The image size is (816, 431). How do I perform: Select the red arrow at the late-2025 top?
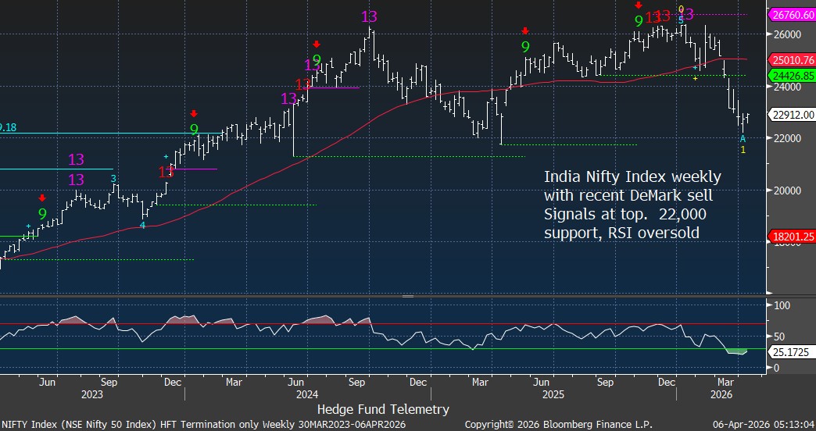639,5
